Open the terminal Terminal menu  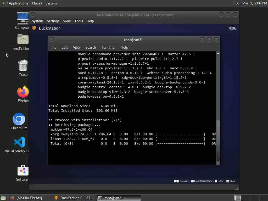(108, 47)
